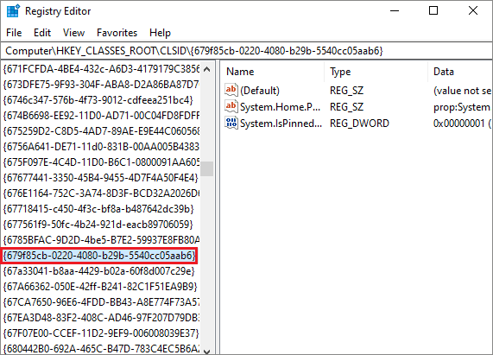Close the Registry Editor window
The width and height of the screenshot is (493, 355).
(x=473, y=10)
